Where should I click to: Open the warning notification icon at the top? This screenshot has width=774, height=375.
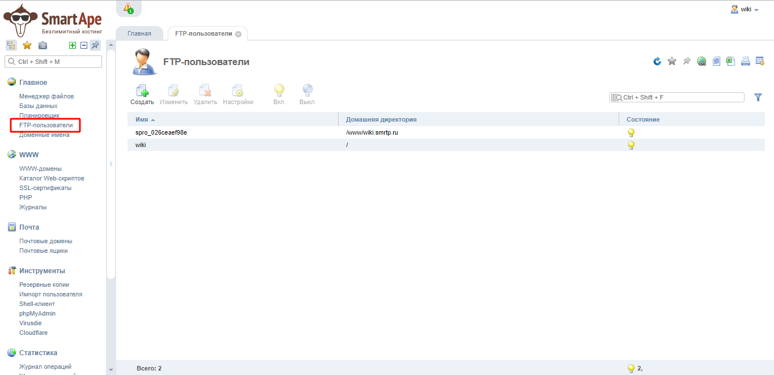[x=128, y=8]
